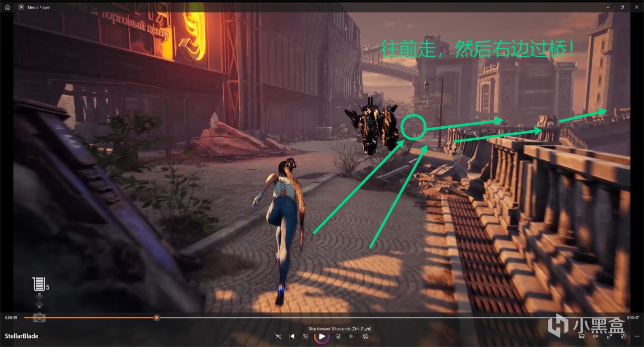644x347 pixels.
Task: Skip forward 30 seconds
Action: pos(338,336)
